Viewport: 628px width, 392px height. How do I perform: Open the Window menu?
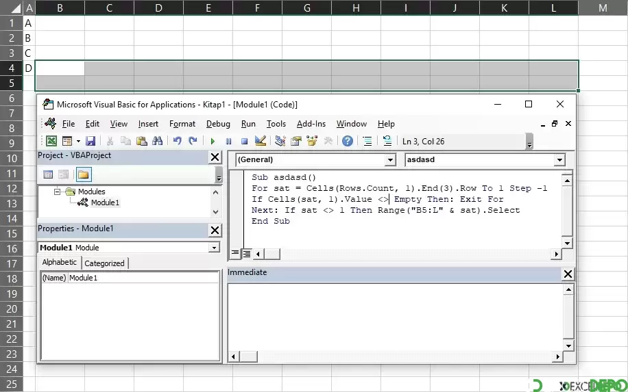351,124
